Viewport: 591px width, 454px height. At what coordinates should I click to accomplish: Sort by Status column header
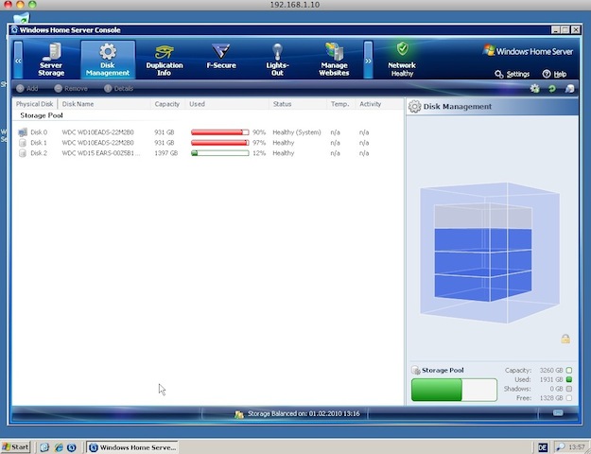pyautogui.click(x=298, y=104)
